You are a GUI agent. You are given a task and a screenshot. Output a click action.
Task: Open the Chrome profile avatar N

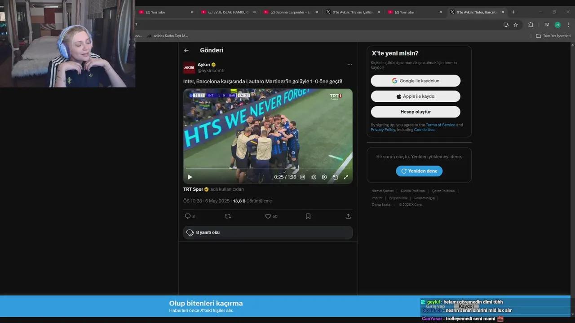(x=557, y=25)
